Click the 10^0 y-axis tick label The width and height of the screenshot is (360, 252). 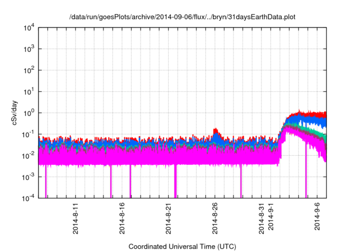28,113
